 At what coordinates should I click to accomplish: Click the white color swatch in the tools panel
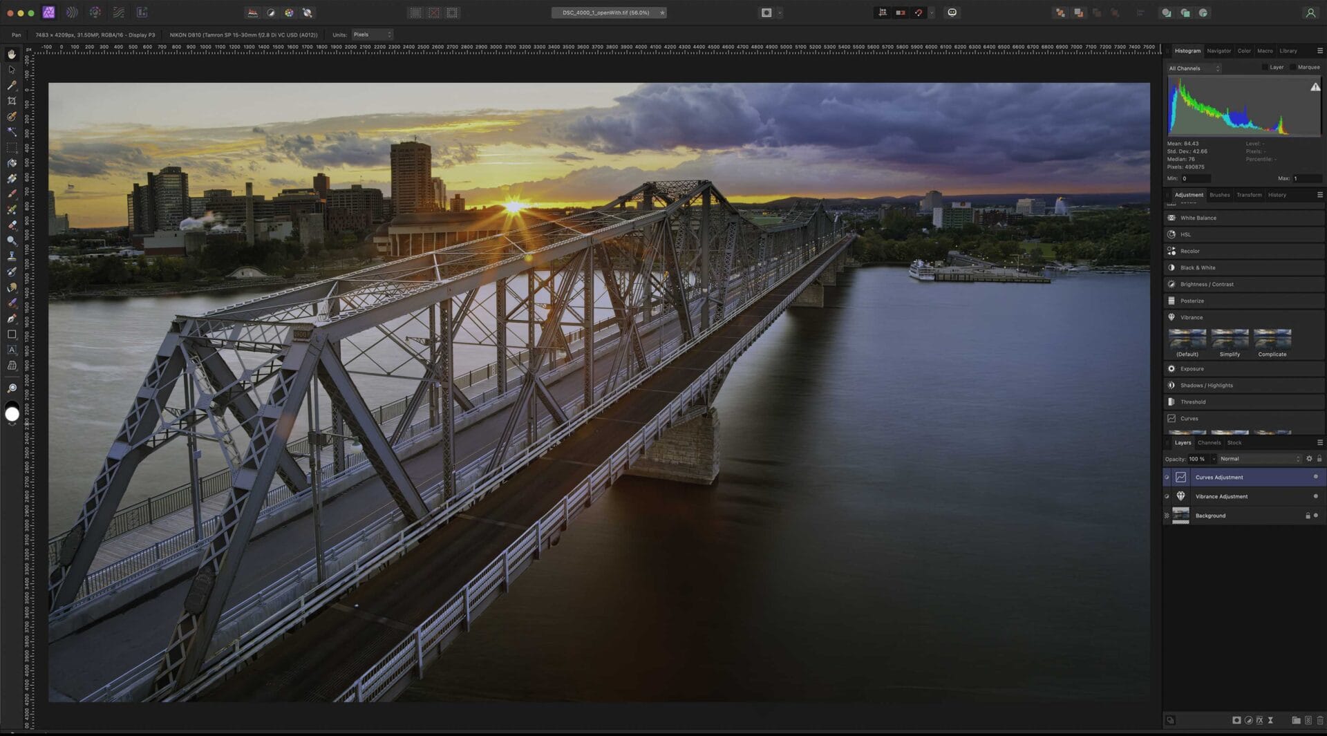(x=12, y=413)
